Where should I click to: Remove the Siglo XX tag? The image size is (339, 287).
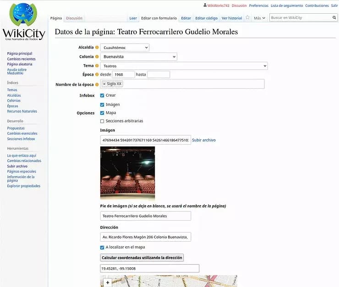pyautogui.click(x=104, y=84)
